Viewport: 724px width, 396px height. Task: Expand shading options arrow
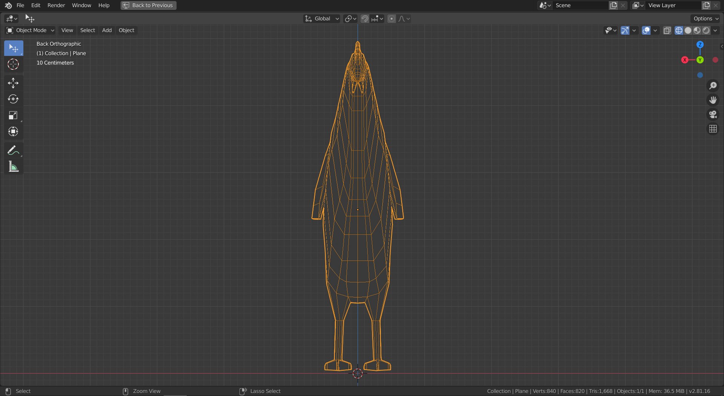click(715, 31)
